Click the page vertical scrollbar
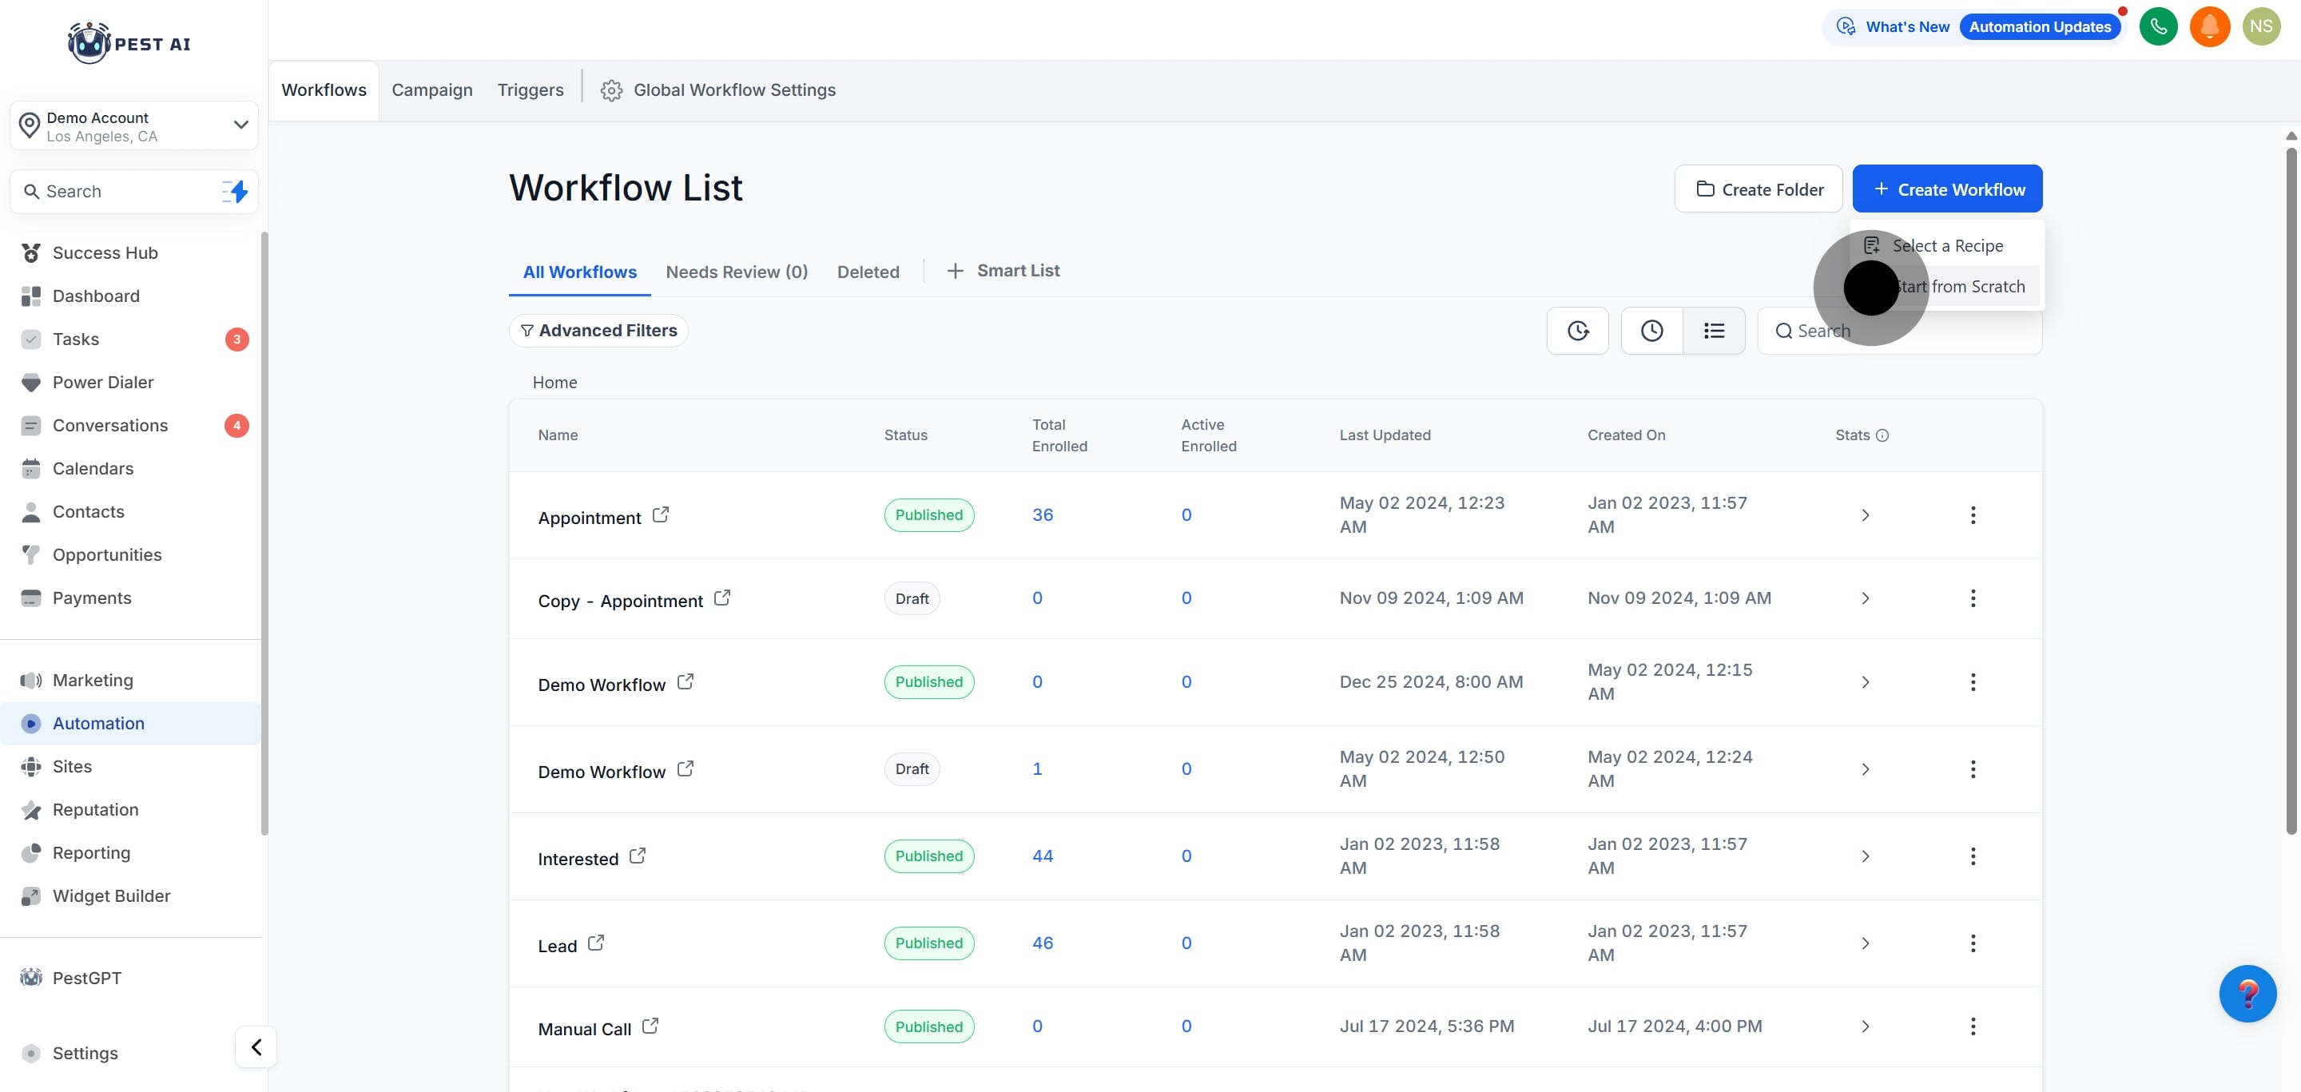Image resolution: width=2301 pixels, height=1092 pixels. pyautogui.click(x=2291, y=491)
